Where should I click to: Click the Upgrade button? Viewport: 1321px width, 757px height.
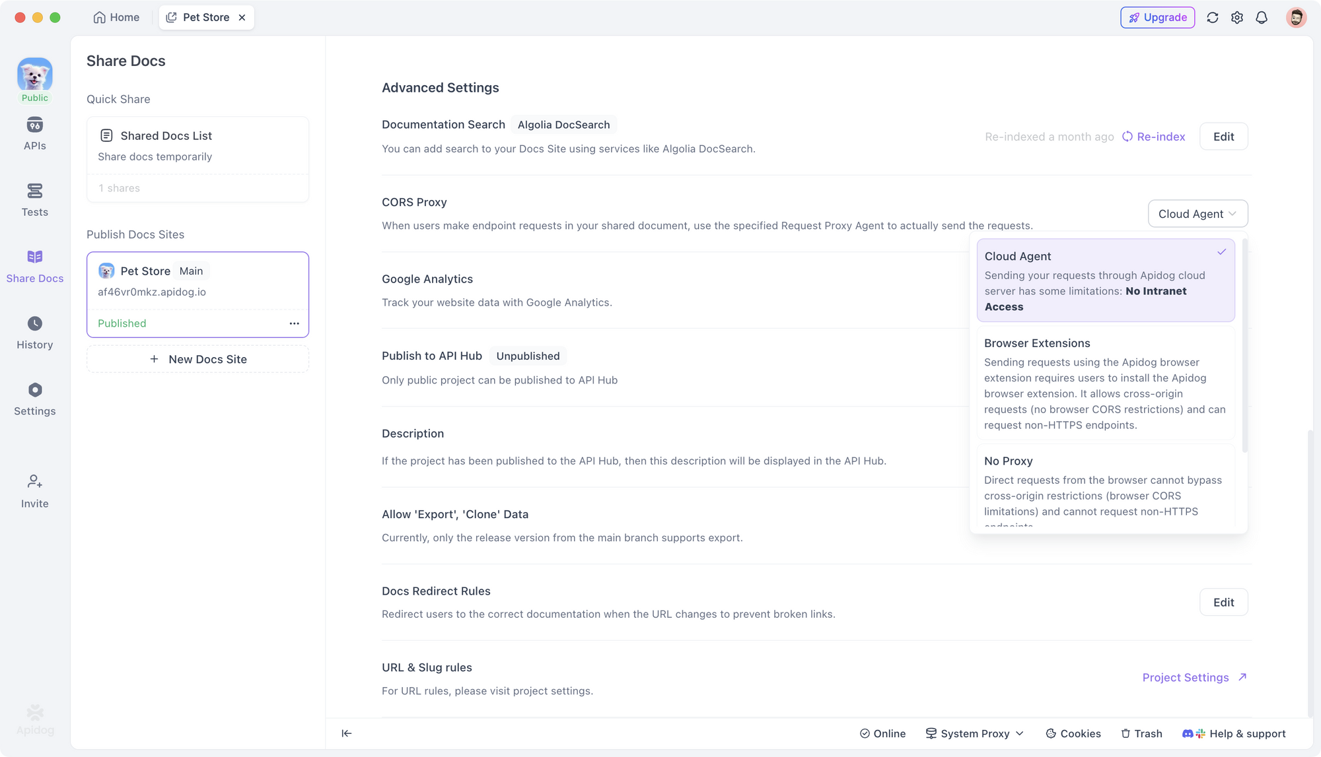point(1157,17)
